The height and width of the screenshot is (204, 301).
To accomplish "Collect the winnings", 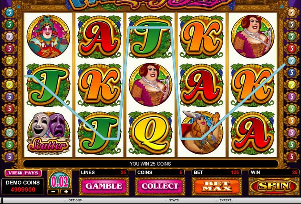I will pos(160,186).
